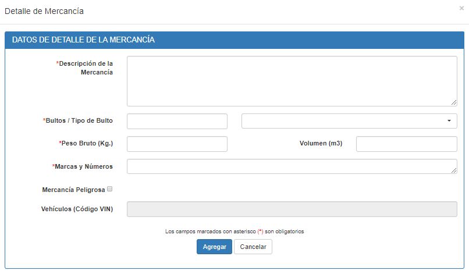This screenshot has height=274, width=469.
Task: Click the Peso Bruto (Kg.) input field
Action: point(177,144)
